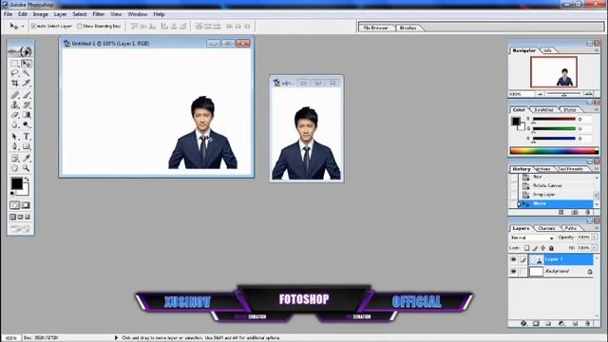Select the Eraser tool
608x342 pixels.
tap(15, 115)
